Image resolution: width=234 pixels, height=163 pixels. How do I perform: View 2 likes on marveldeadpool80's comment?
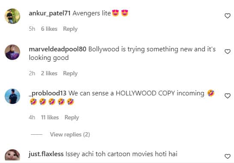pyautogui.click(x=49, y=73)
